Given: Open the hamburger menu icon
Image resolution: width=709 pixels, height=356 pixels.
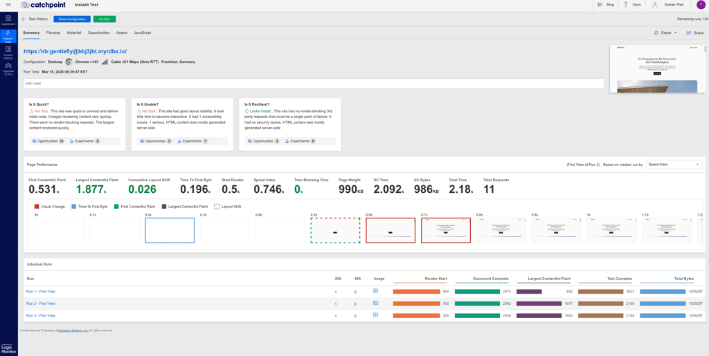Looking at the screenshot, I should pos(8,5).
